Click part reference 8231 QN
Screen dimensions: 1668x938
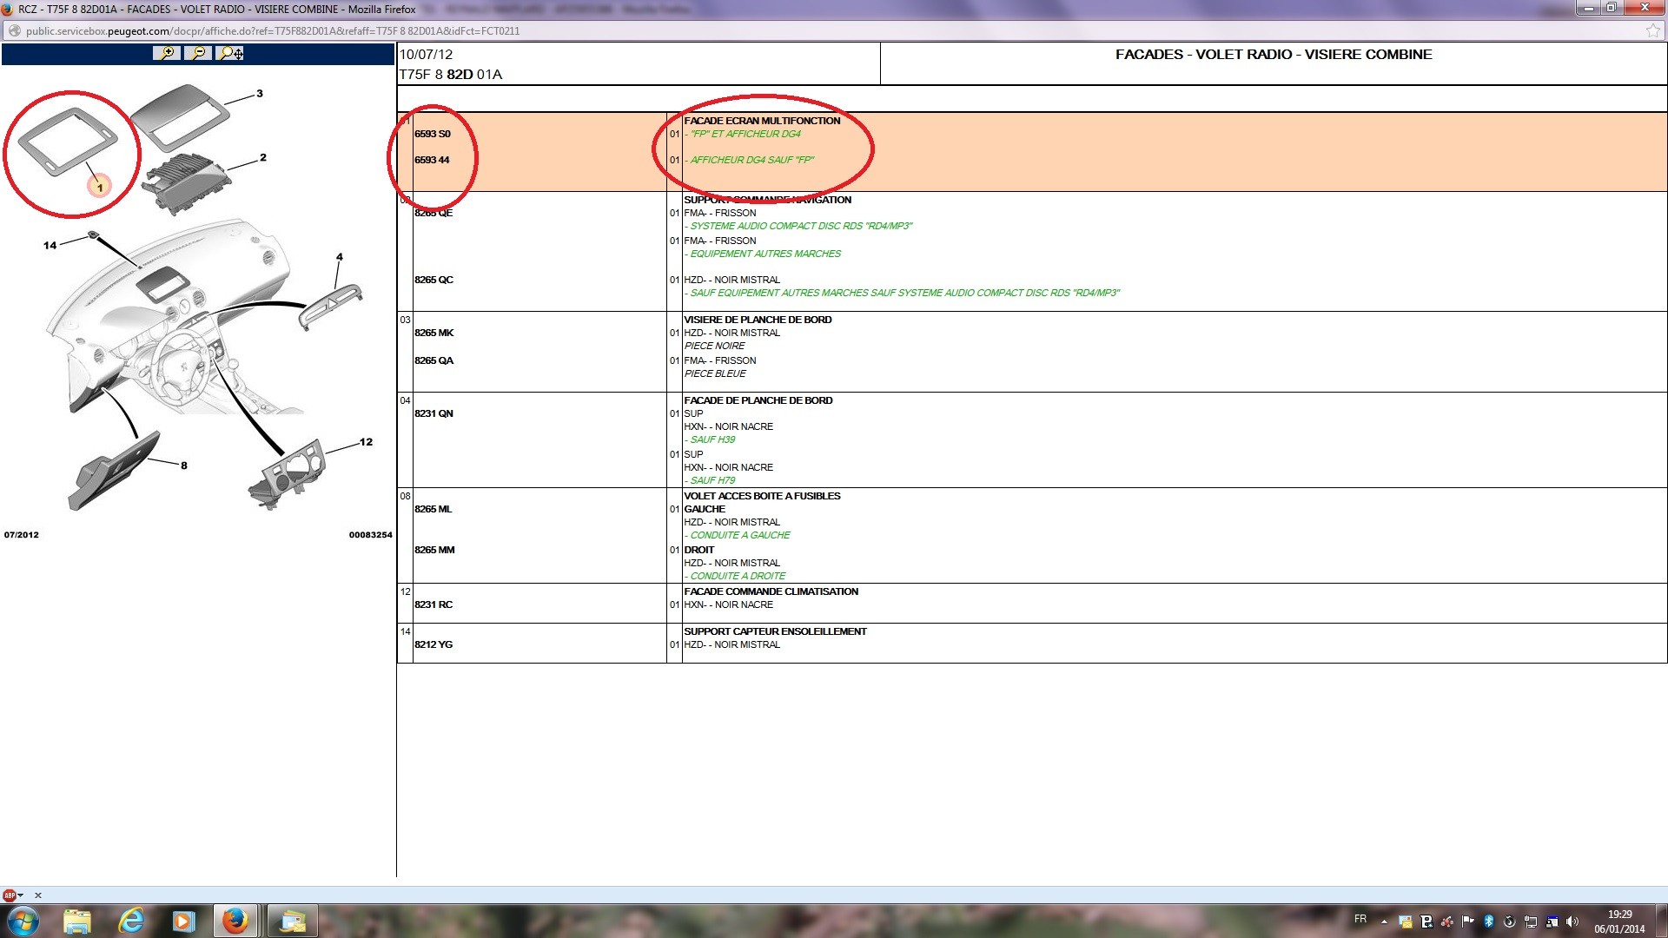(434, 413)
